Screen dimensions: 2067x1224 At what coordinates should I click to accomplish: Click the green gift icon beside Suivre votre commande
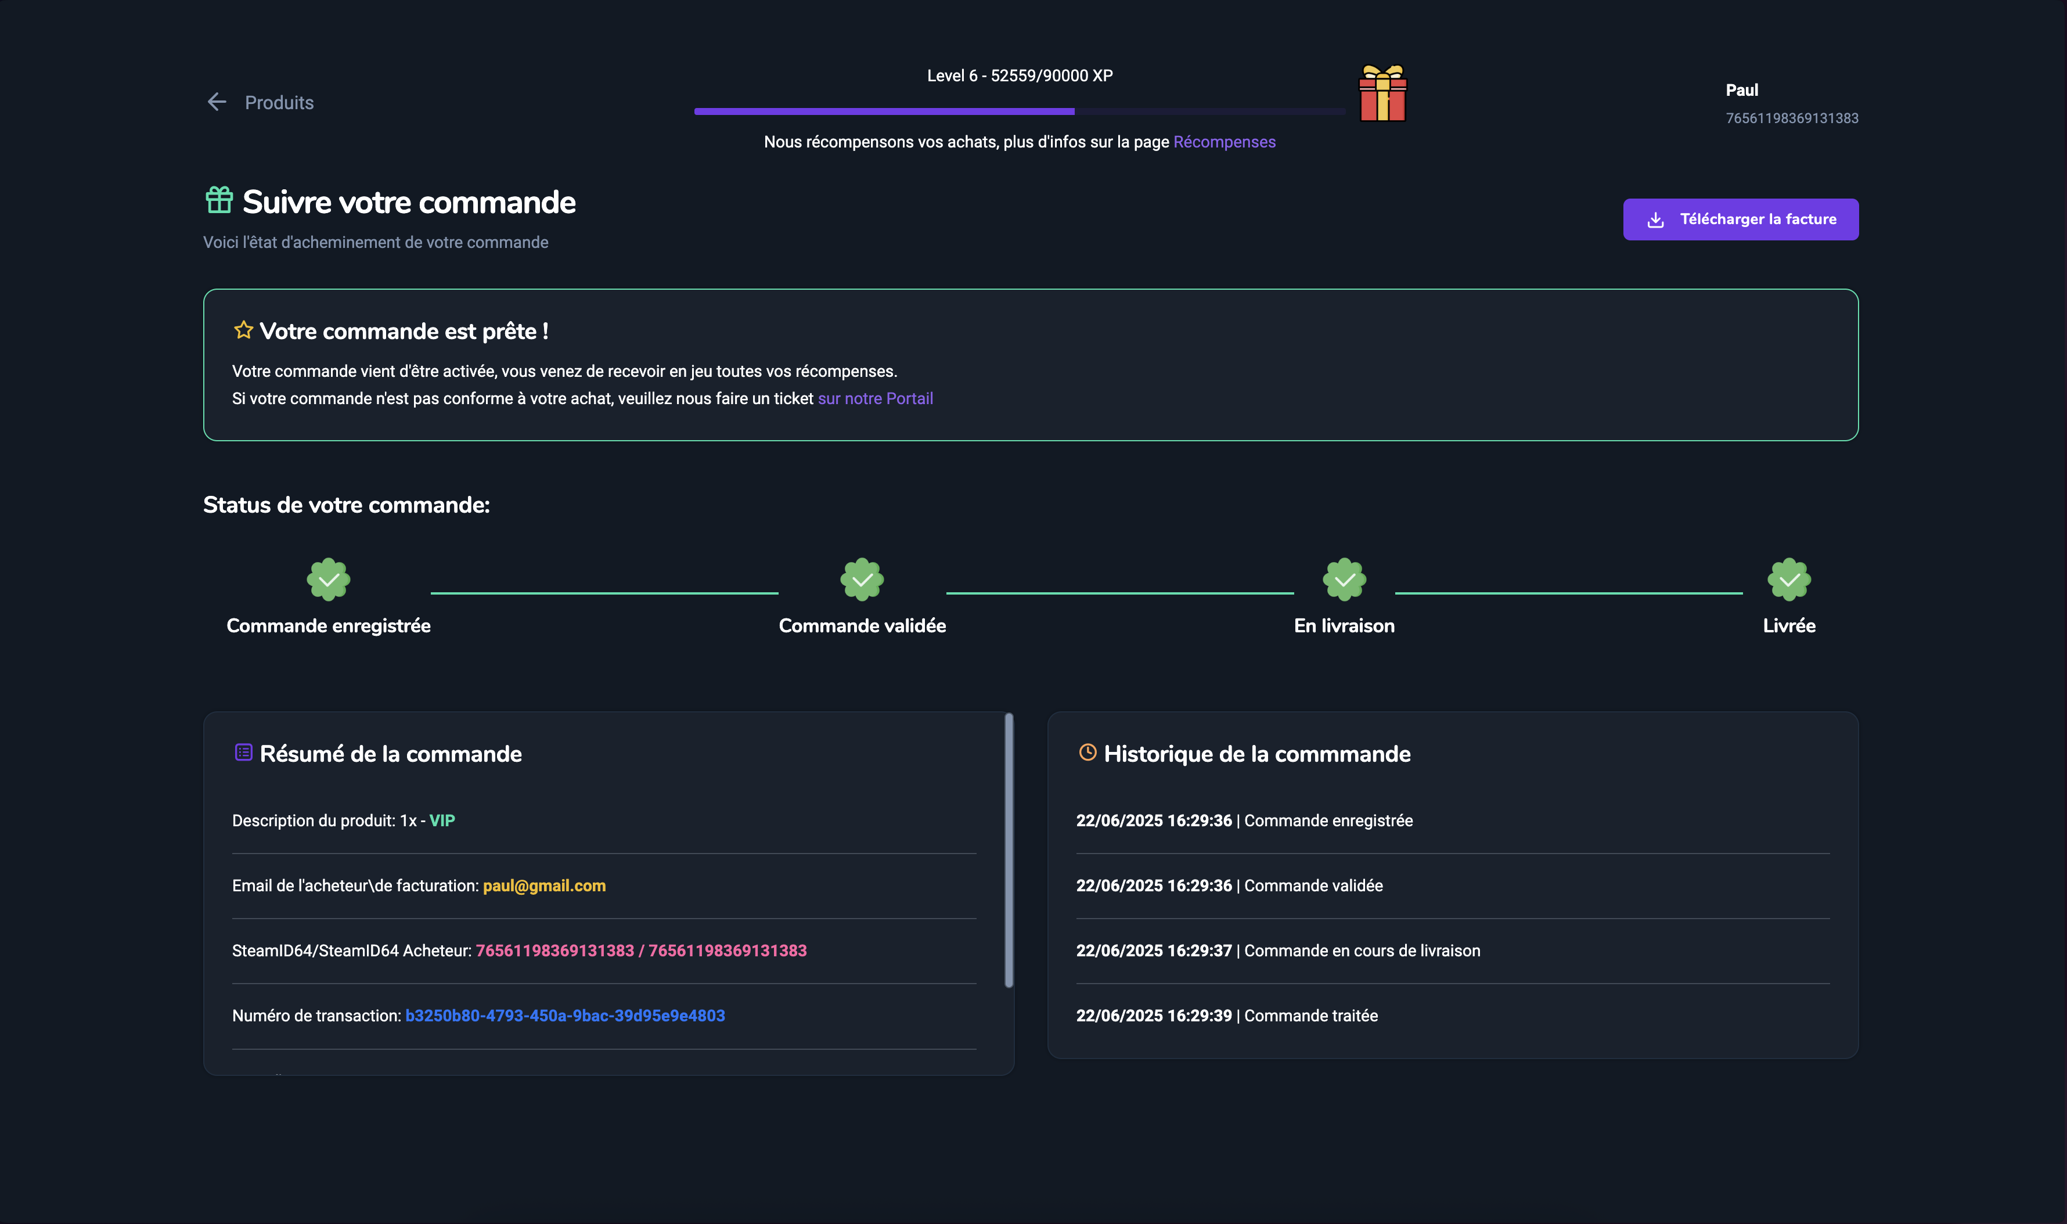click(219, 200)
